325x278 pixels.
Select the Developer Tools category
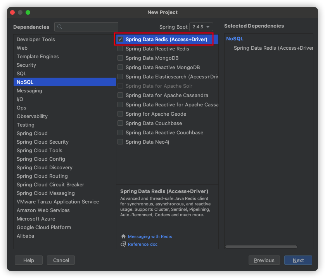pos(65,40)
